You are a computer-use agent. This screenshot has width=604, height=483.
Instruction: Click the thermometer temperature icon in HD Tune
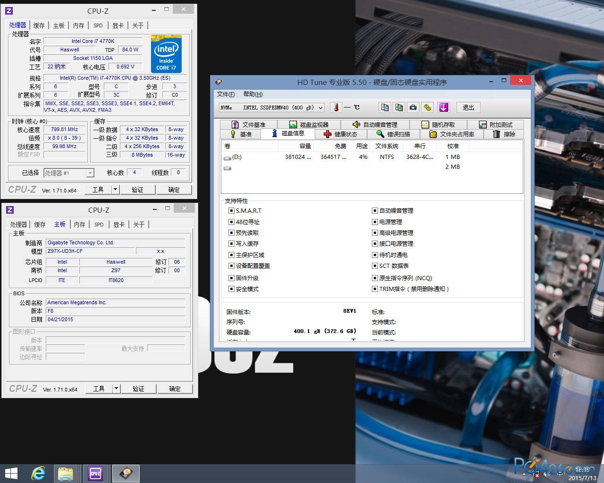[x=336, y=108]
